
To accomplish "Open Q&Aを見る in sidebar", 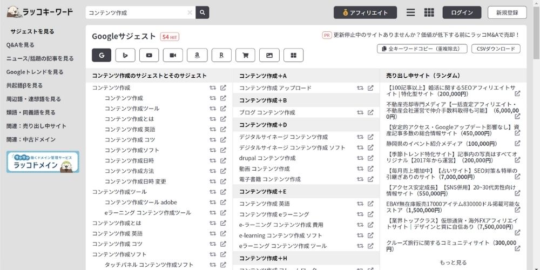I will pos(21,45).
